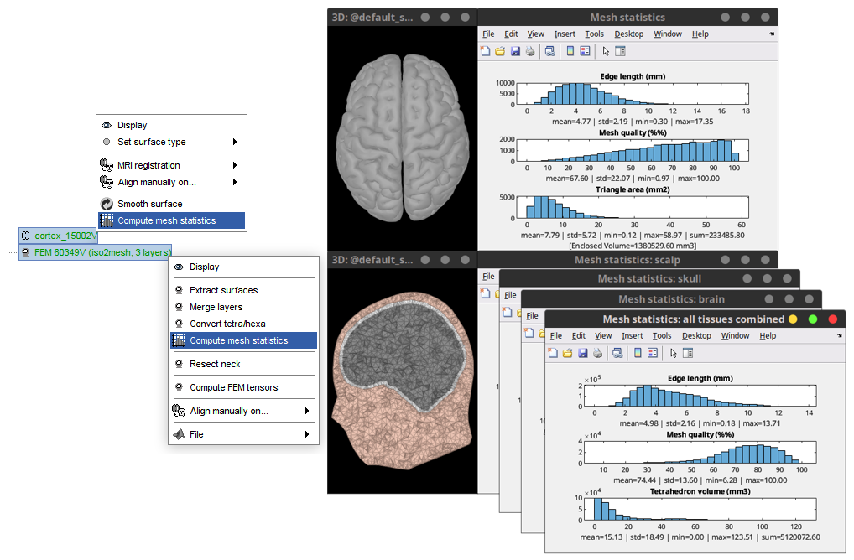
Task: Open Tools menu in top Mesh statistics window
Action: 594,34
